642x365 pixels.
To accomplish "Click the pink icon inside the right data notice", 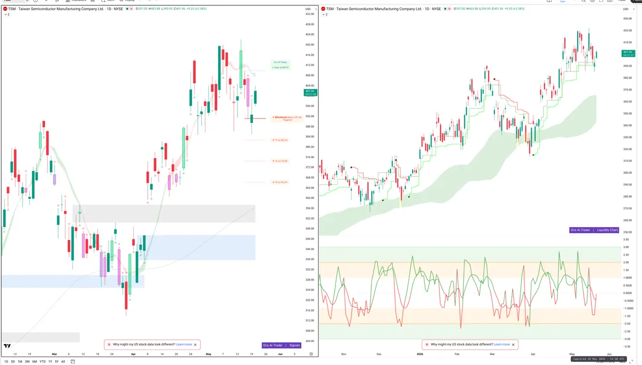I will (x=426, y=345).
